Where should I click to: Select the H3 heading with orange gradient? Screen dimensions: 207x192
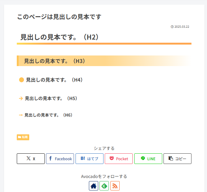[55, 61]
